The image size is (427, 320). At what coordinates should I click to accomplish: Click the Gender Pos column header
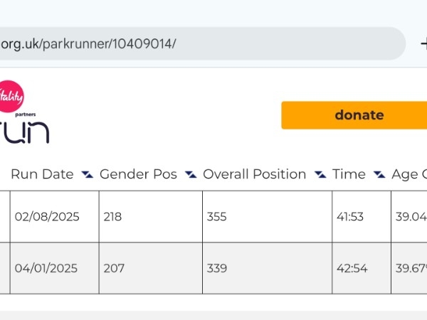tap(138, 174)
